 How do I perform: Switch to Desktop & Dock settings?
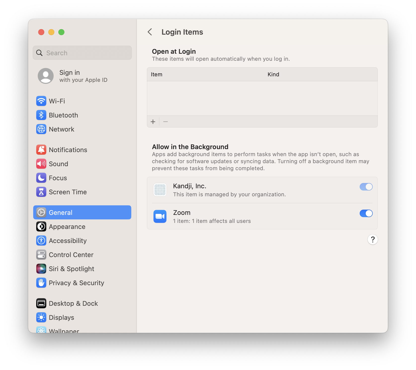pos(73,303)
